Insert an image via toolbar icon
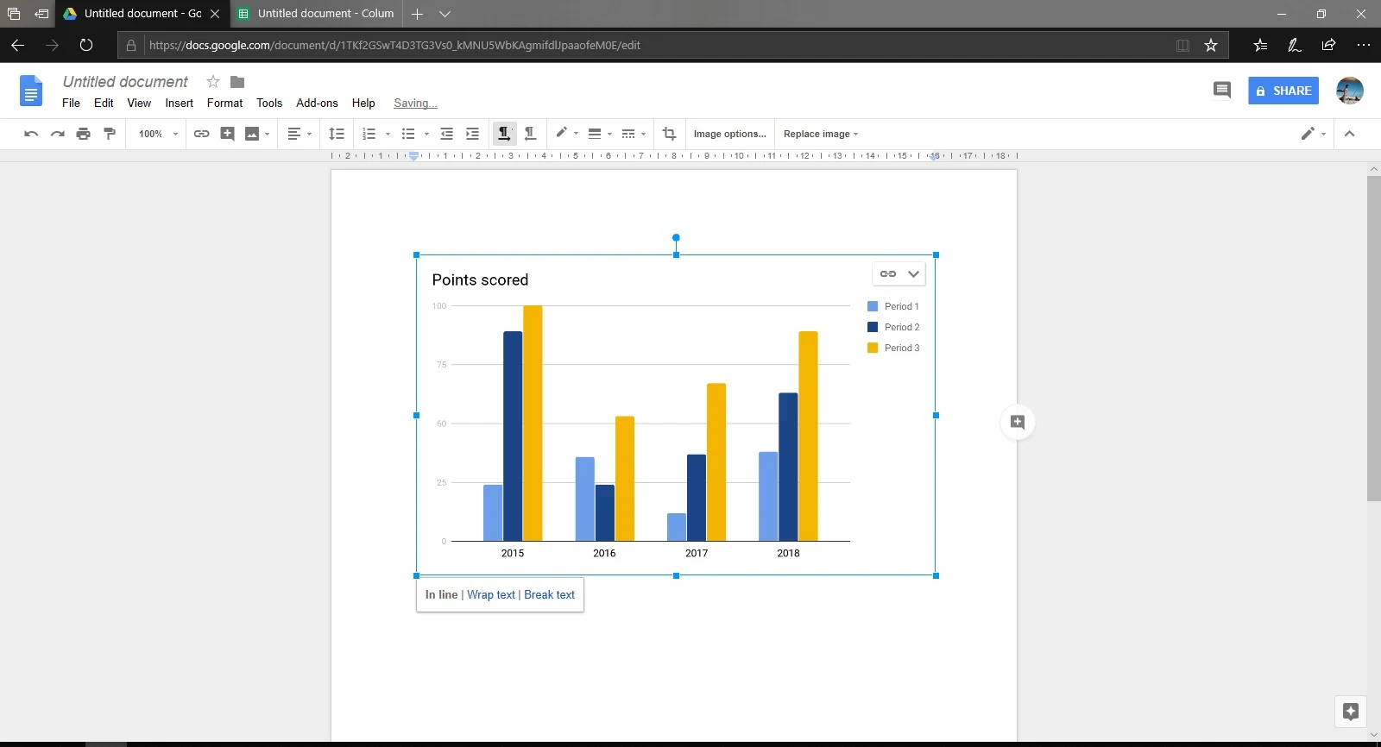This screenshot has height=747, width=1381. coord(252,134)
